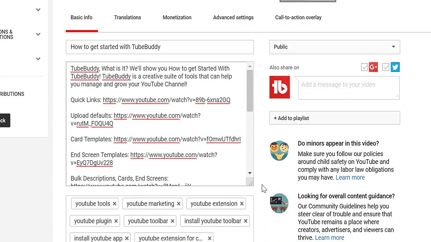
Task: Expand the third sidebar chevron
Action: point(38,59)
